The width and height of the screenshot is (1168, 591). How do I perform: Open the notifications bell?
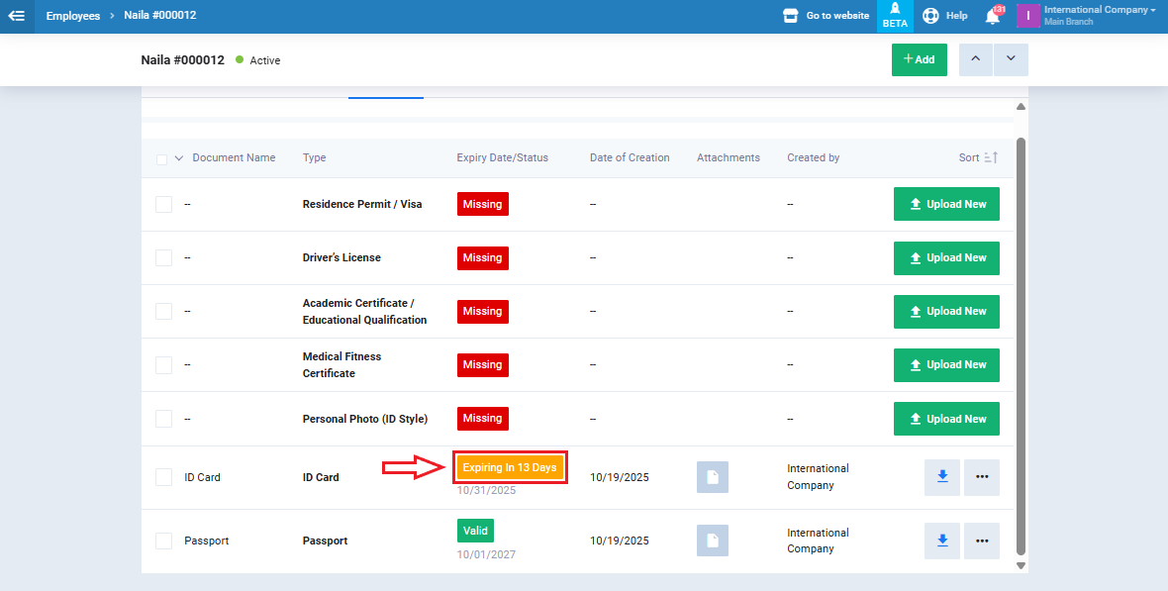tap(992, 16)
